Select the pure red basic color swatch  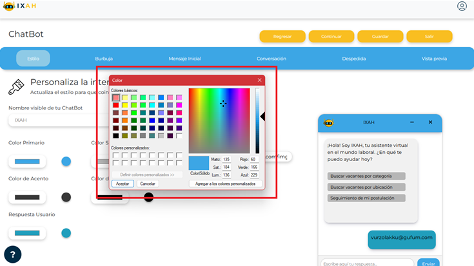116,105
